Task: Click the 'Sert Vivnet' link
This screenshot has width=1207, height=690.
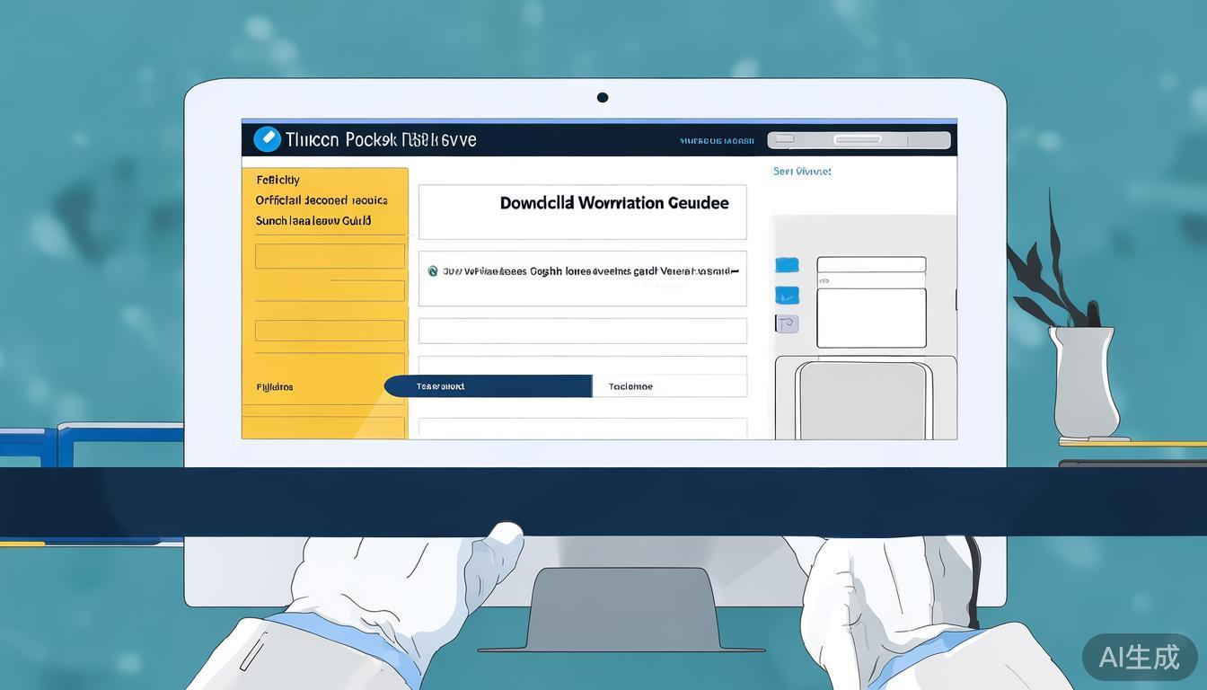Action: point(801,171)
